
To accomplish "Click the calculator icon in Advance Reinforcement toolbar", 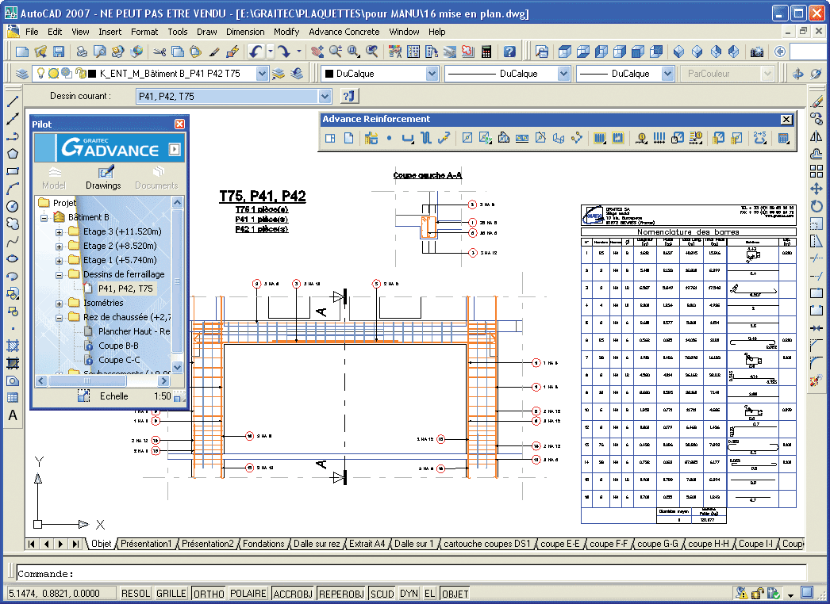I will click(783, 138).
